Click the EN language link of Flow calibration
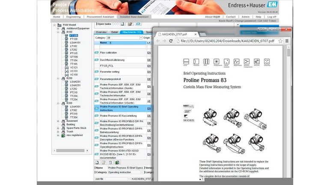 click(149, 53)
